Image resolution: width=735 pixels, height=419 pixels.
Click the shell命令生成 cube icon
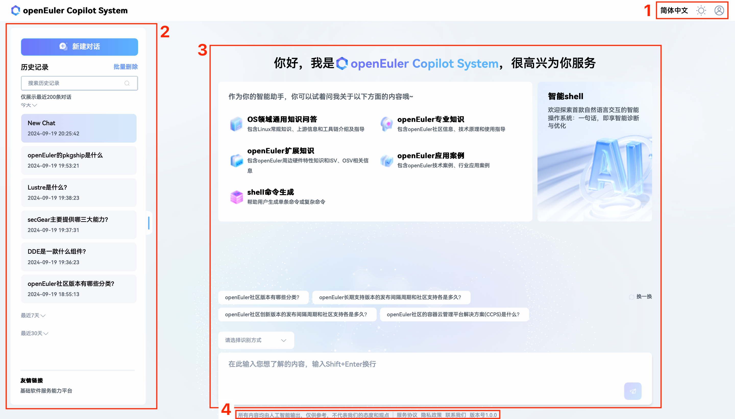pyautogui.click(x=236, y=197)
